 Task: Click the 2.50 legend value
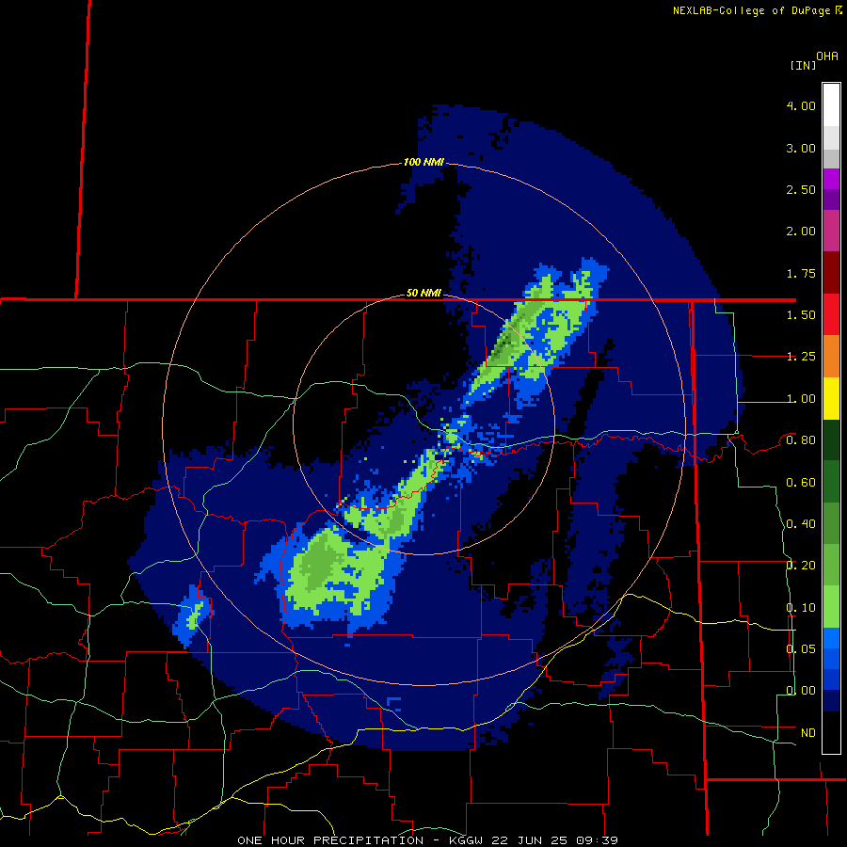[801, 189]
